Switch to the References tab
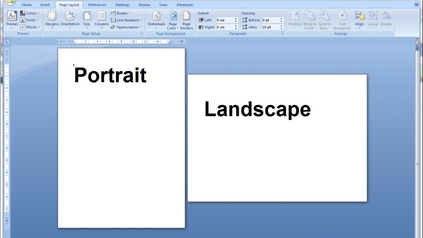The image size is (423, 238). [97, 5]
